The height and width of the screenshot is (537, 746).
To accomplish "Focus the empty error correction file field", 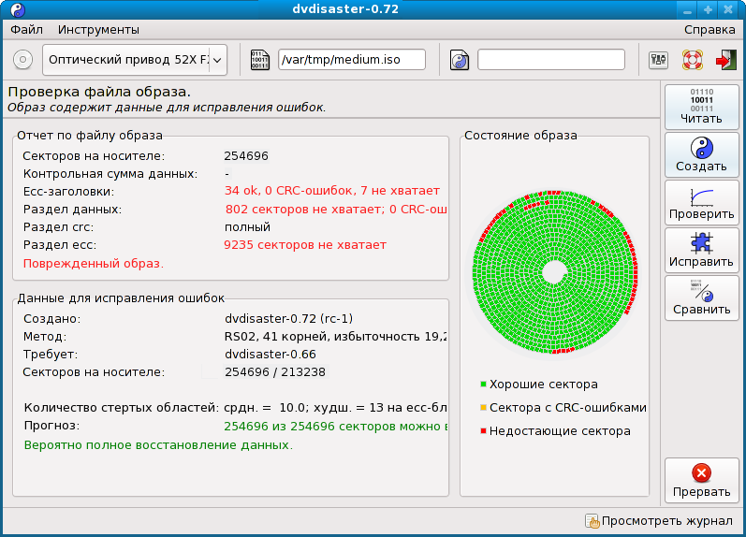I will [551, 60].
